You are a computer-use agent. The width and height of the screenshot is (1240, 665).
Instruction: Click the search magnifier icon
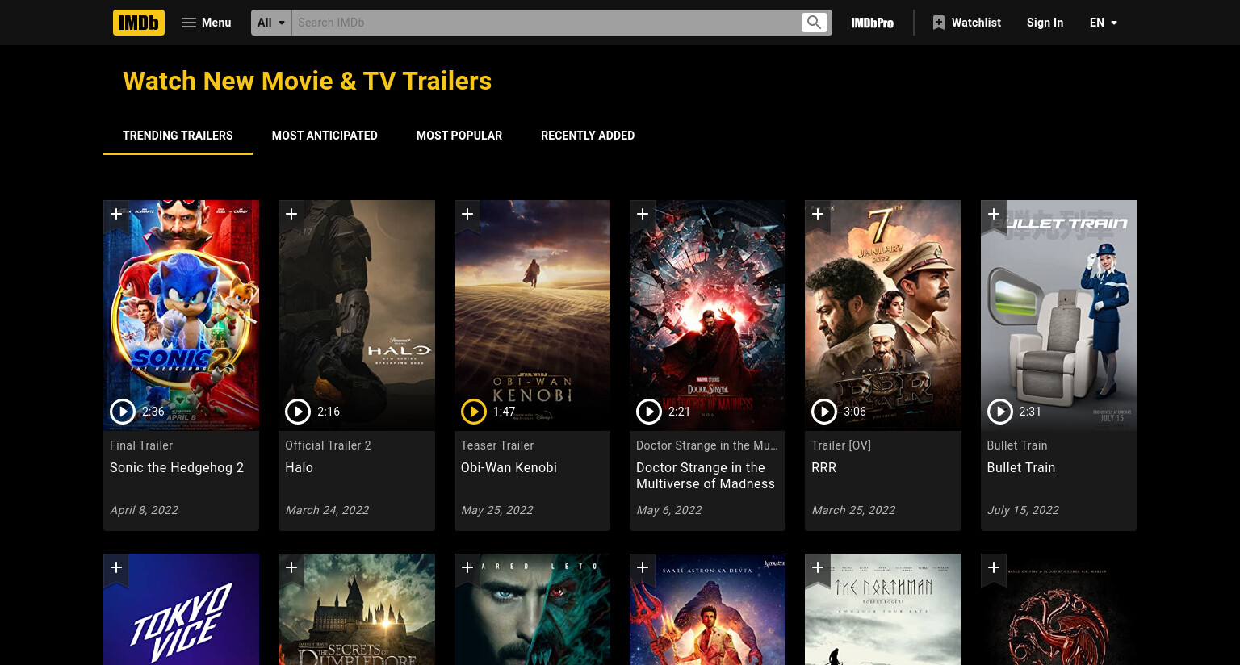pyautogui.click(x=815, y=23)
